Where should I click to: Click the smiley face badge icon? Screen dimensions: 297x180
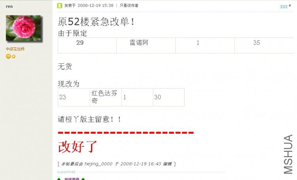click(x=8, y=56)
